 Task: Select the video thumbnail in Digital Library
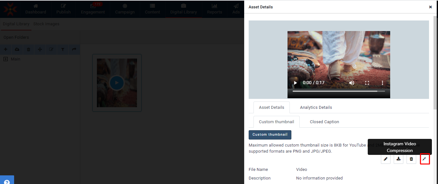[x=117, y=83]
